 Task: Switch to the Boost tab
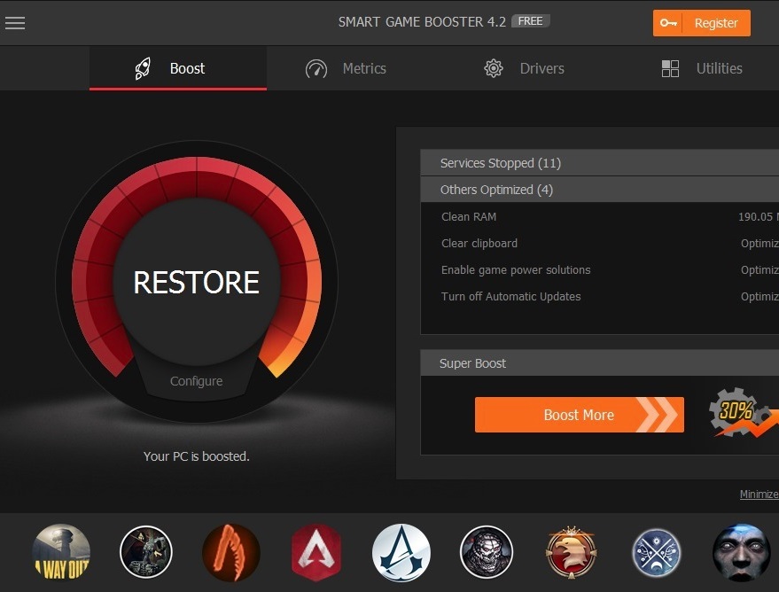point(178,68)
